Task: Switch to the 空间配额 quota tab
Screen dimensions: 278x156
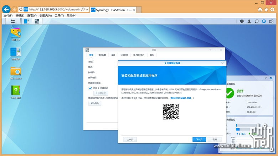Action: tap(102, 55)
